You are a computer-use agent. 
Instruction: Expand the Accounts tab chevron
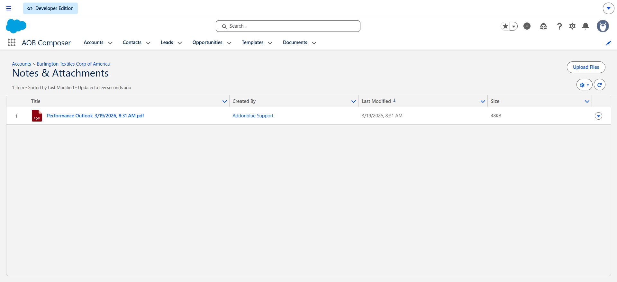[110, 43]
